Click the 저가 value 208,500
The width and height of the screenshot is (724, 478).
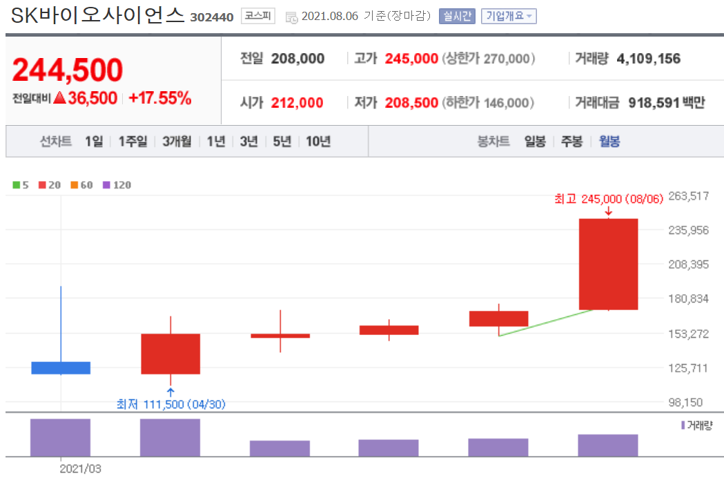pos(411,103)
